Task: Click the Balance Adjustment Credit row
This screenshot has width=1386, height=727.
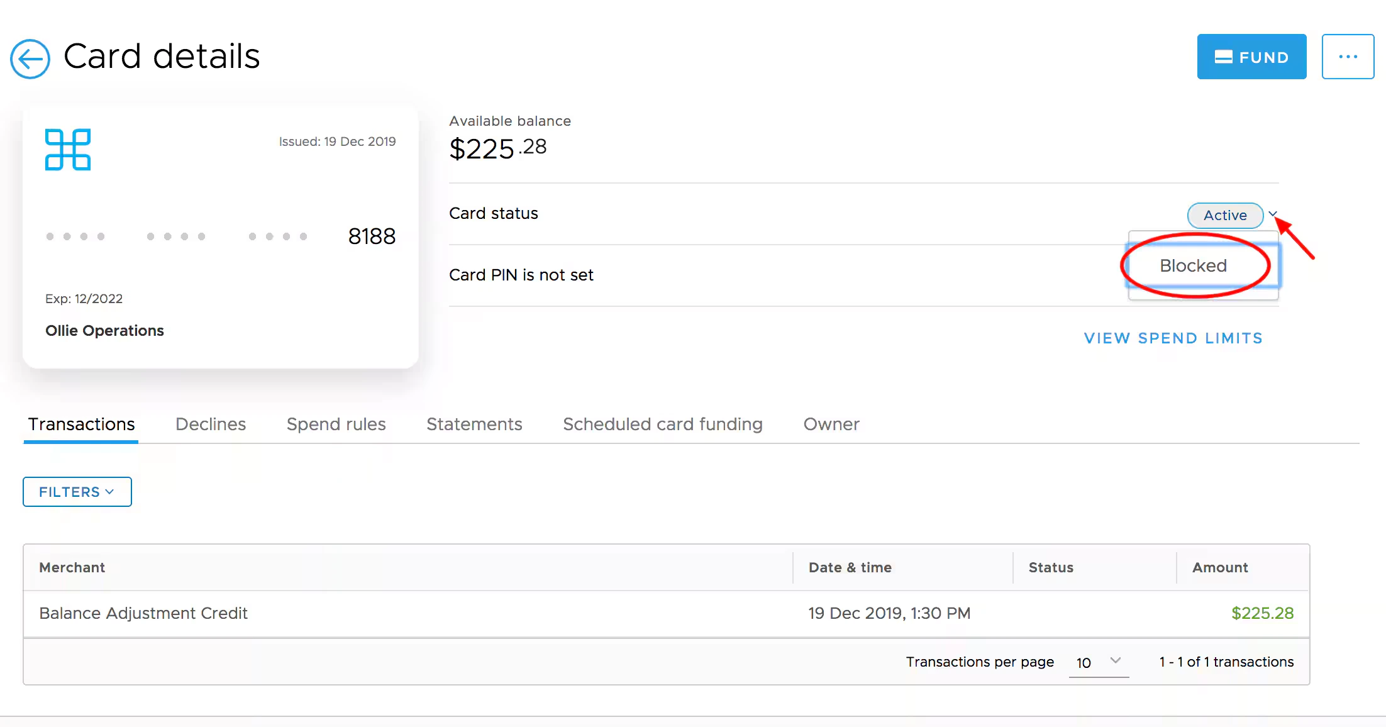Action: 143,613
